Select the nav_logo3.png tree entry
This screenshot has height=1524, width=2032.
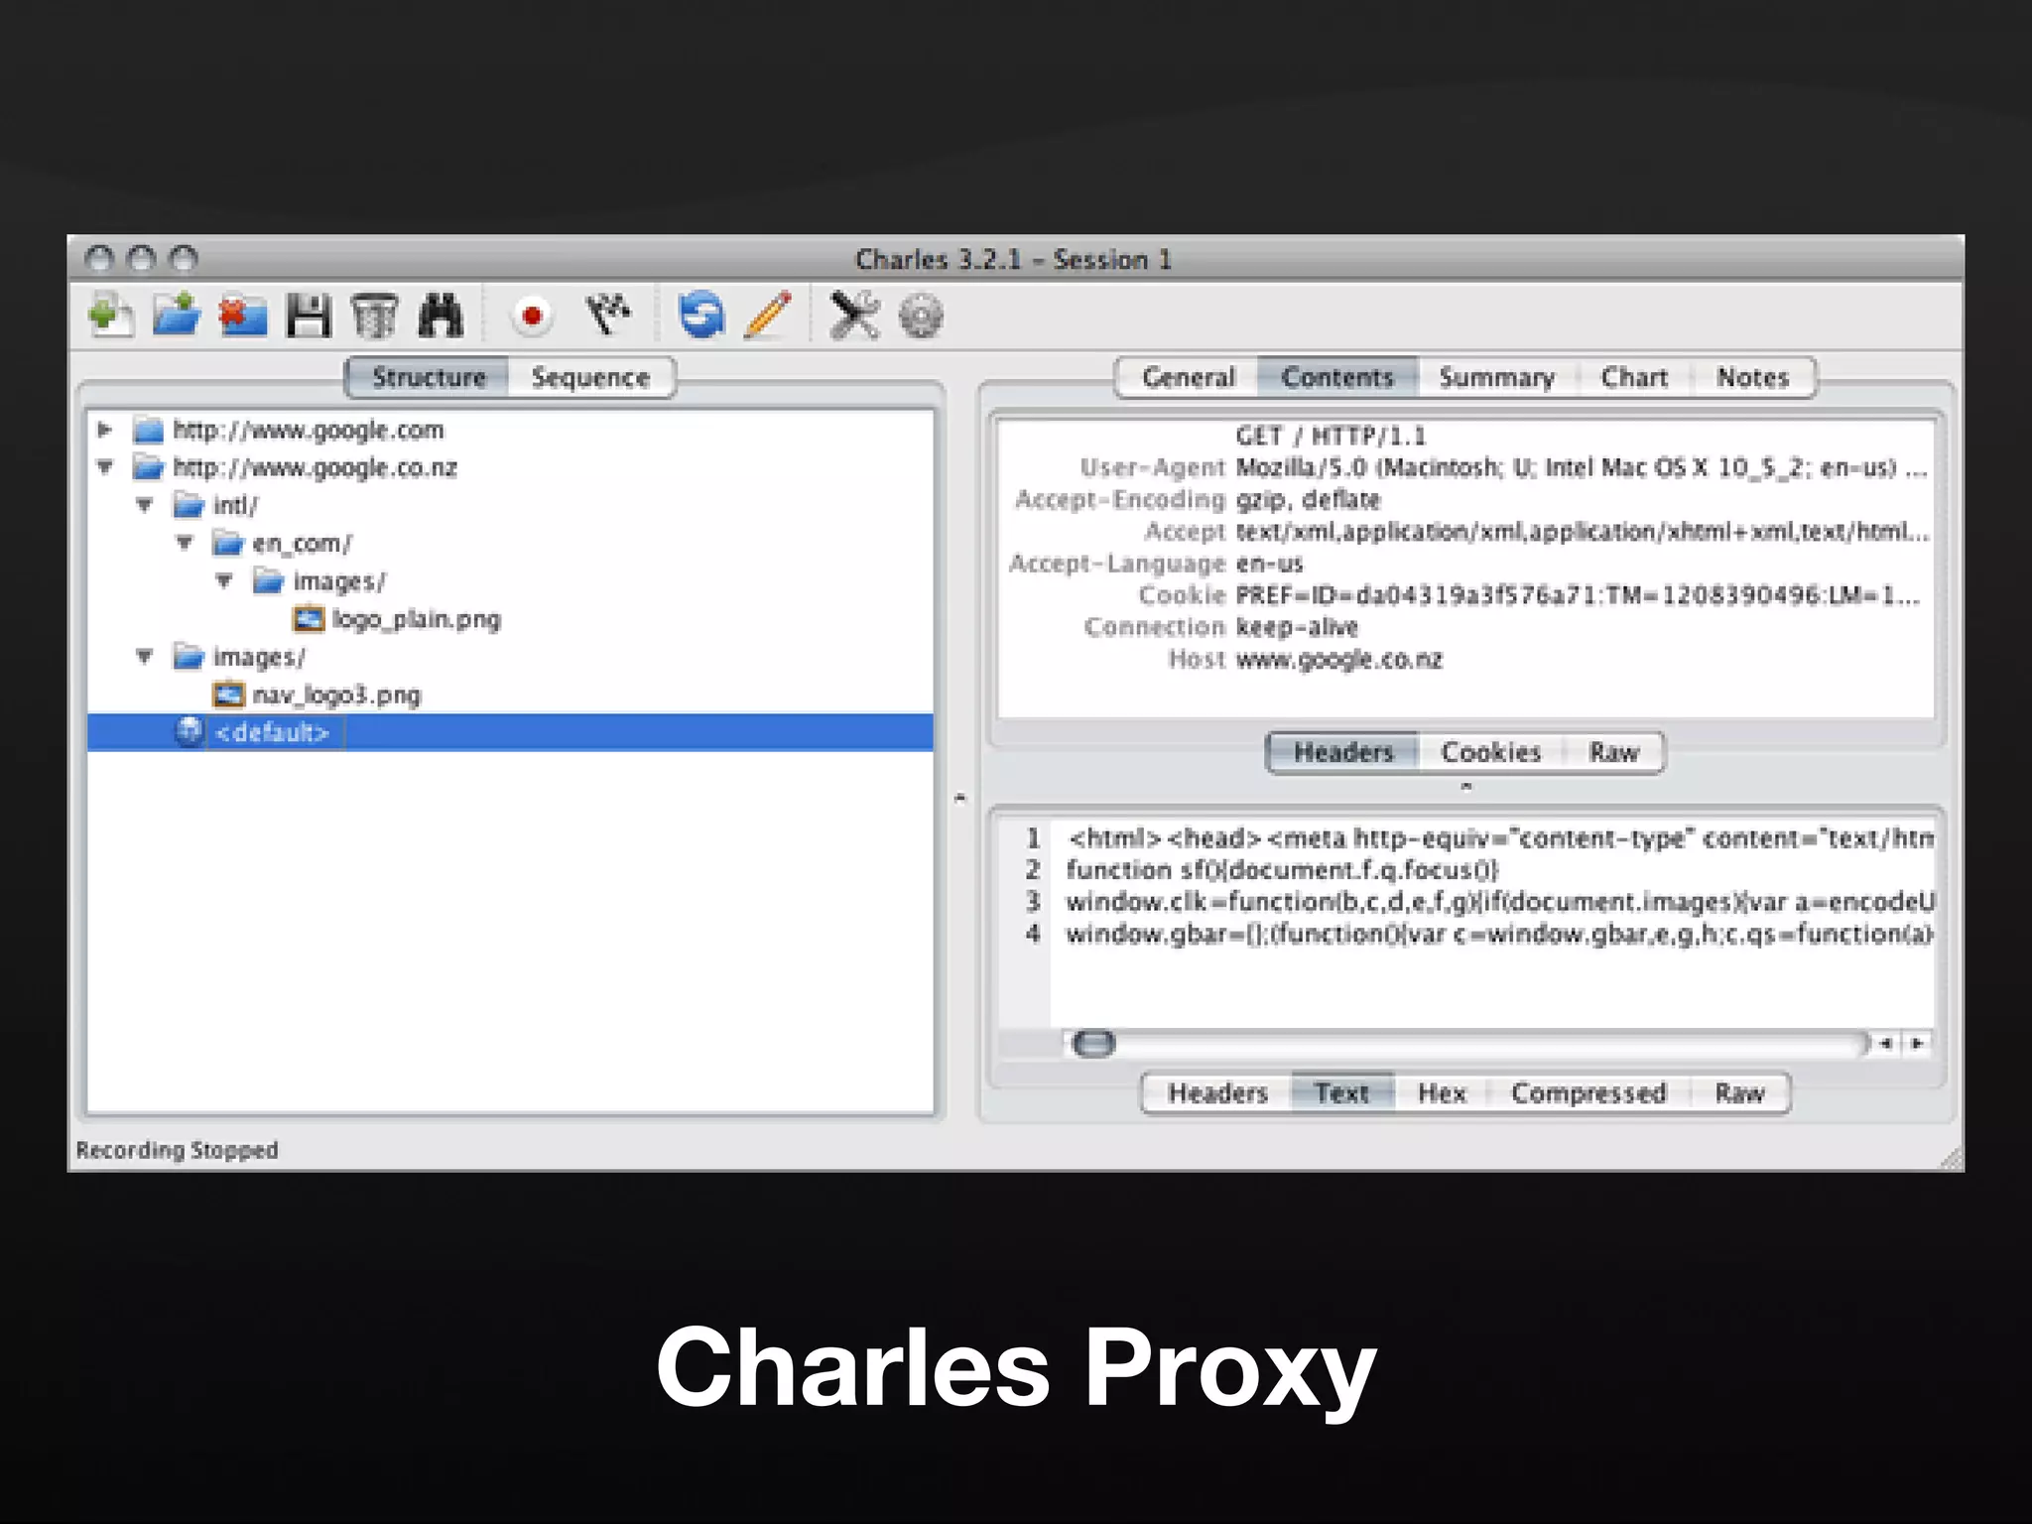[336, 695]
